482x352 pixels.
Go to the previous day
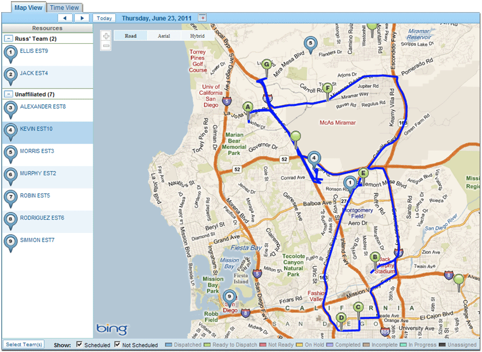(x=67, y=18)
